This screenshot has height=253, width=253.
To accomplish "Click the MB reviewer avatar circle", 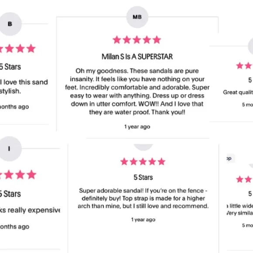I will 137,17.
